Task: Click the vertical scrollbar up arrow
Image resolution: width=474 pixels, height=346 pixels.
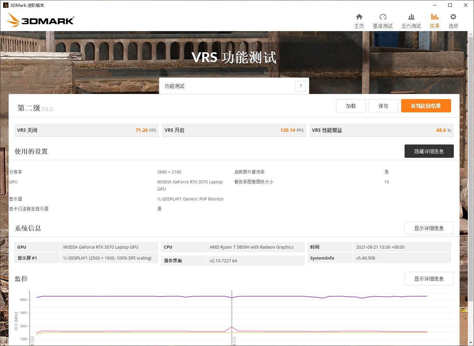Action: pos(471,34)
